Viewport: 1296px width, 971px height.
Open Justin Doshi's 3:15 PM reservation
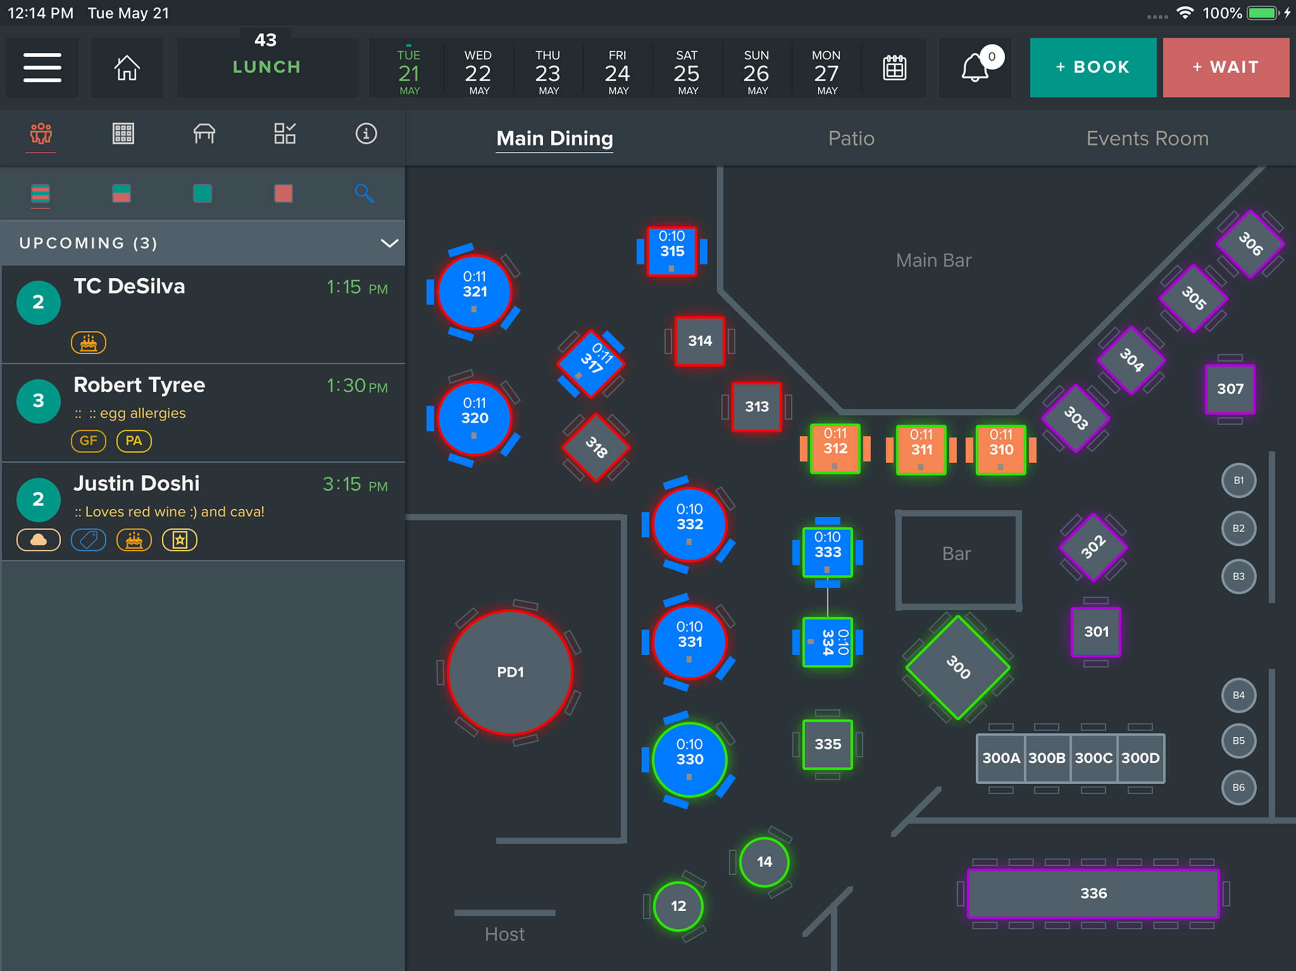pyautogui.click(x=203, y=512)
